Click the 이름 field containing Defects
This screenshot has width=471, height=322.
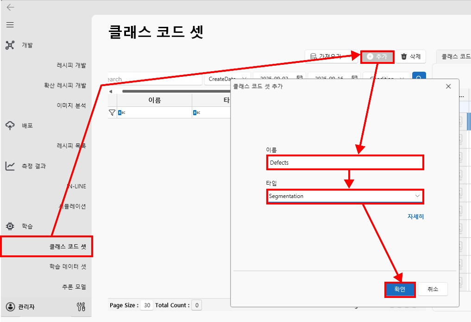345,162
